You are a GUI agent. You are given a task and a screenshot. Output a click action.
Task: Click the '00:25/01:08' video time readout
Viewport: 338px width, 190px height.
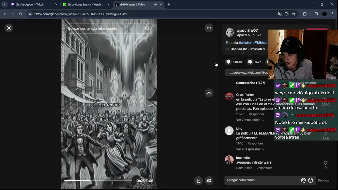tap(145, 181)
